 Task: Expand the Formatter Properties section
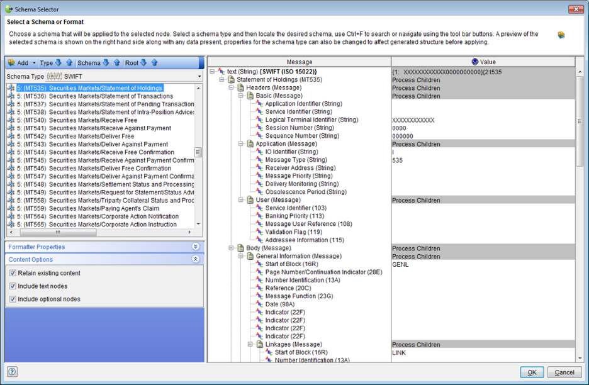click(x=196, y=247)
